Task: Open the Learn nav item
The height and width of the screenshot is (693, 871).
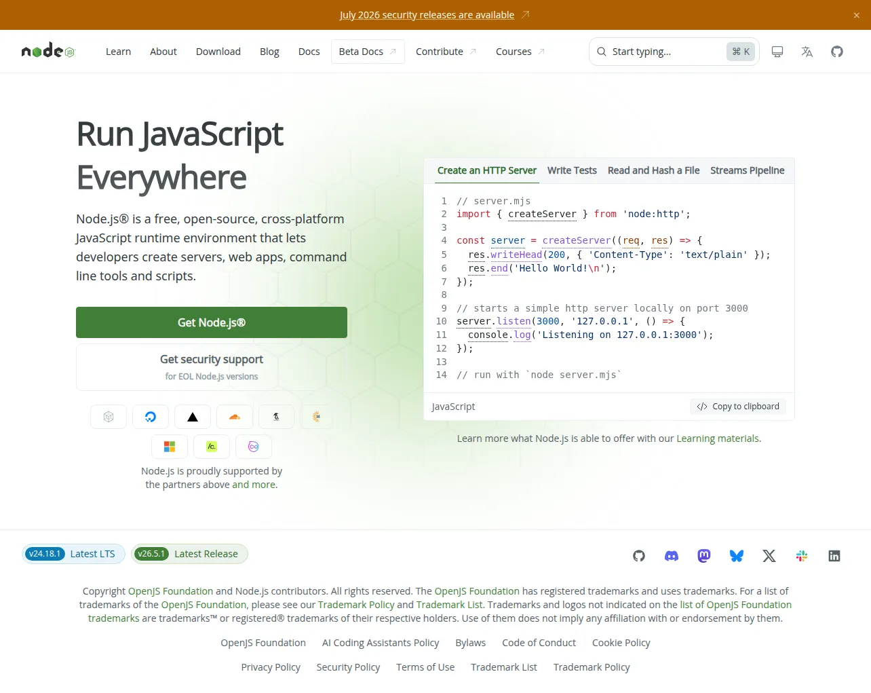Action: pyautogui.click(x=119, y=52)
